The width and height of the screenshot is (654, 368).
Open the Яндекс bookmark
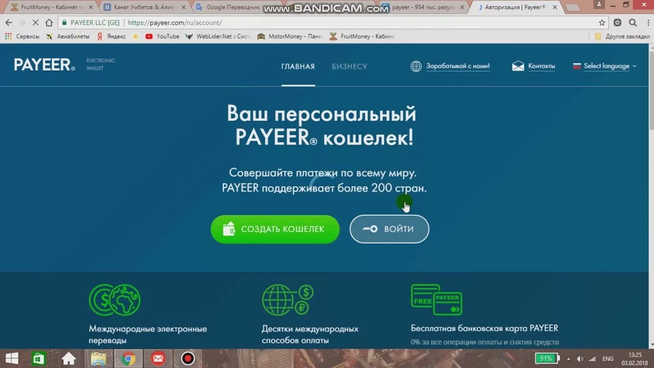click(x=111, y=36)
